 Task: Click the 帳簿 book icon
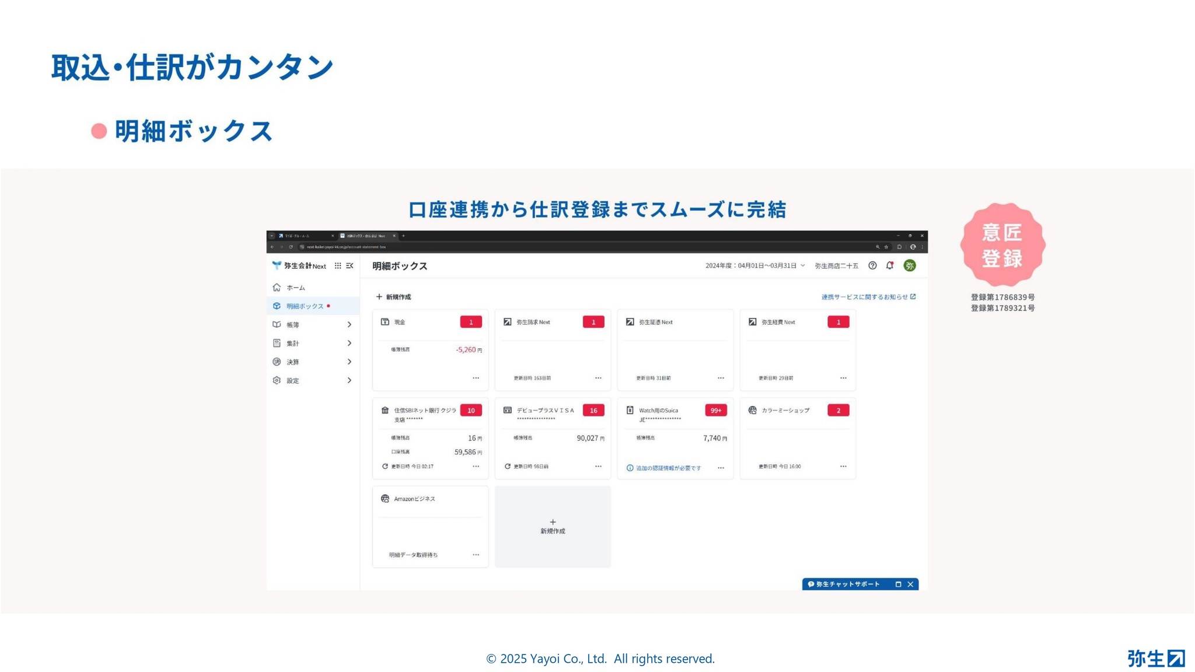[x=277, y=324]
